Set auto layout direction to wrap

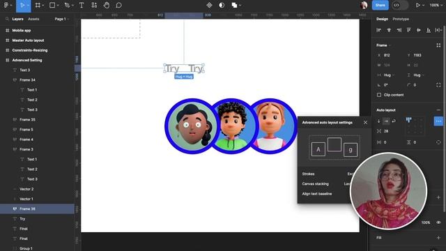394,121
